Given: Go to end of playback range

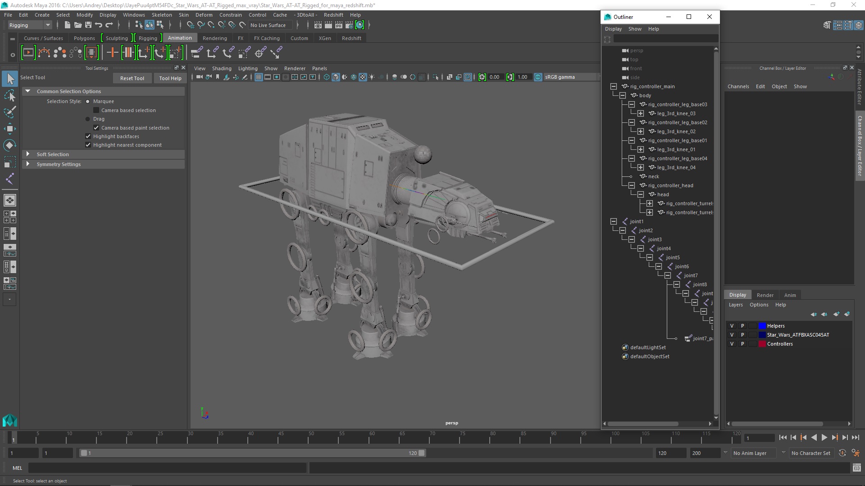Looking at the screenshot, I should point(856,437).
